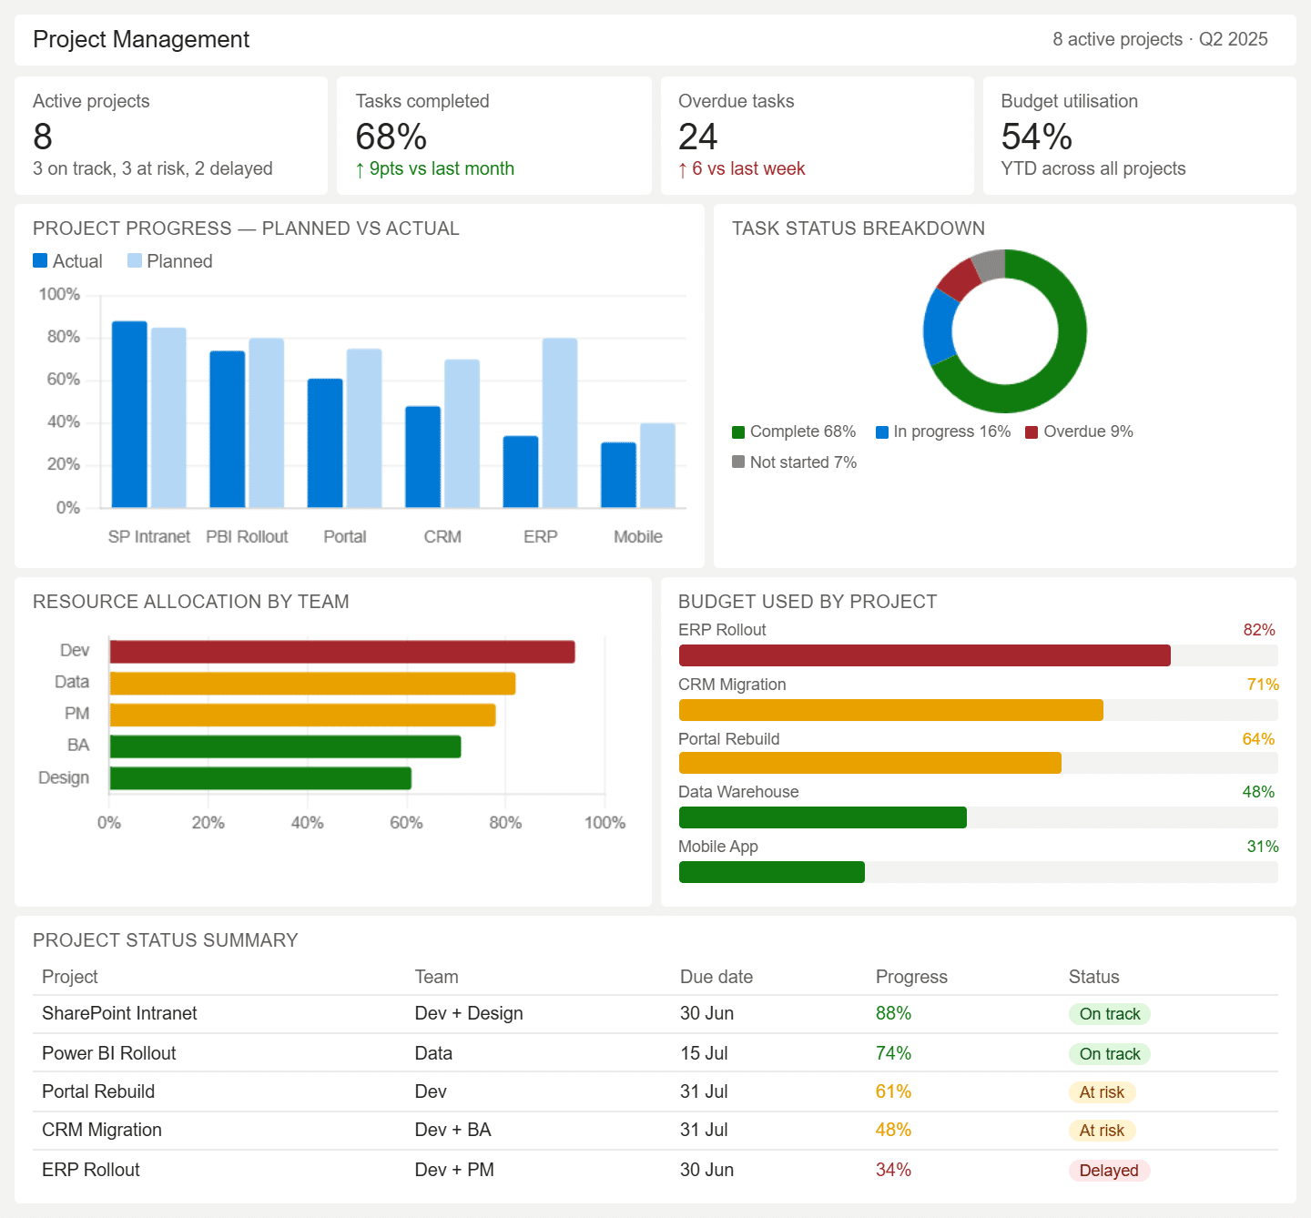Click the CRM Migration budget progress bar

click(x=979, y=710)
